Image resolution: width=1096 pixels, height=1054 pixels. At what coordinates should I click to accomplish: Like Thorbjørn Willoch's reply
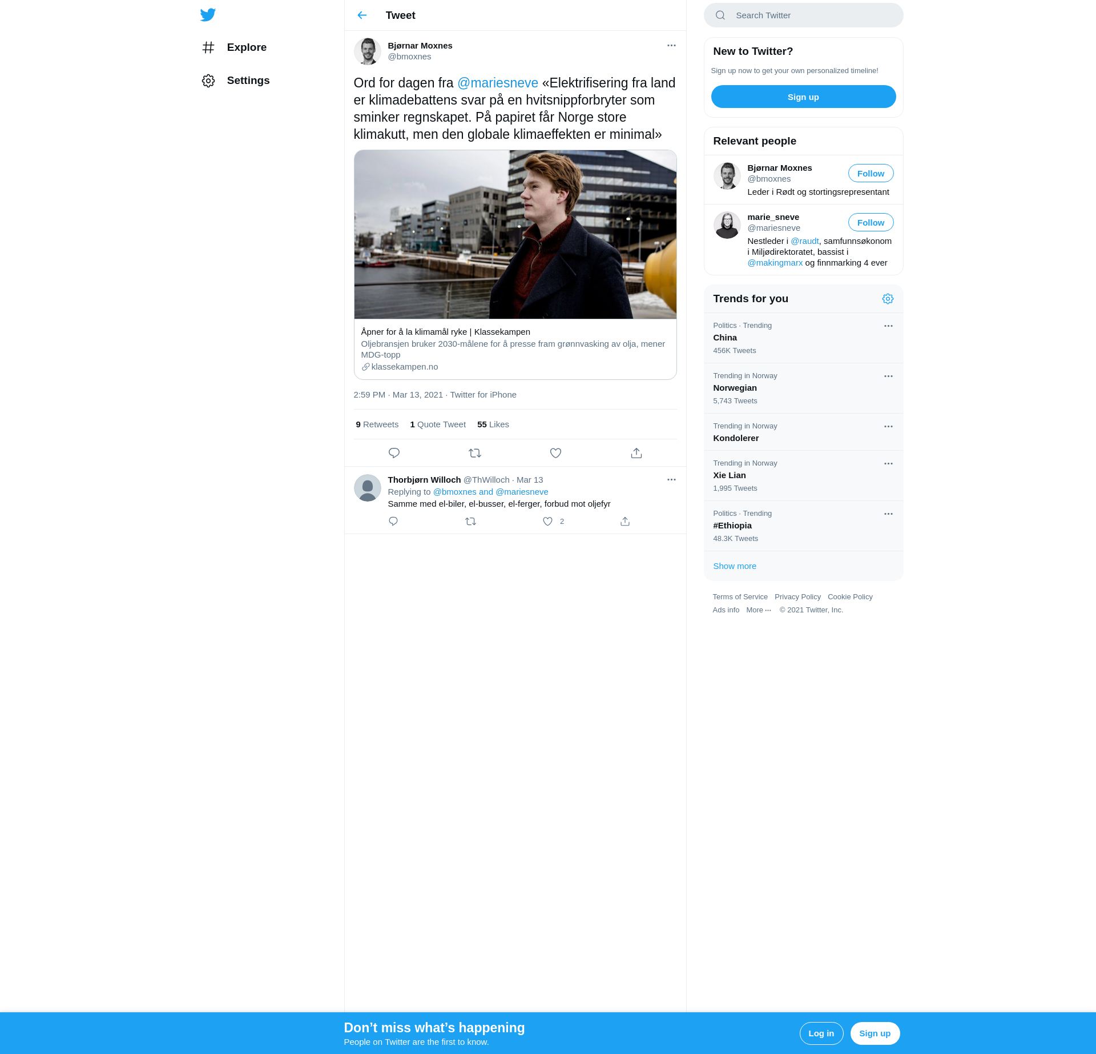[547, 522]
